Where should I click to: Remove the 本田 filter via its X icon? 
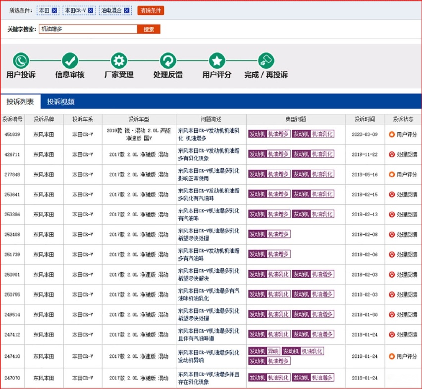click(54, 10)
